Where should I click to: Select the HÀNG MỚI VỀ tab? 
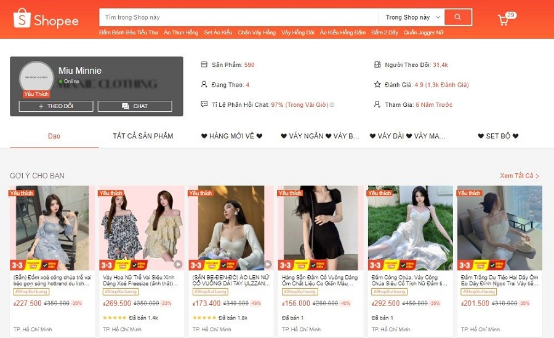[231, 136]
